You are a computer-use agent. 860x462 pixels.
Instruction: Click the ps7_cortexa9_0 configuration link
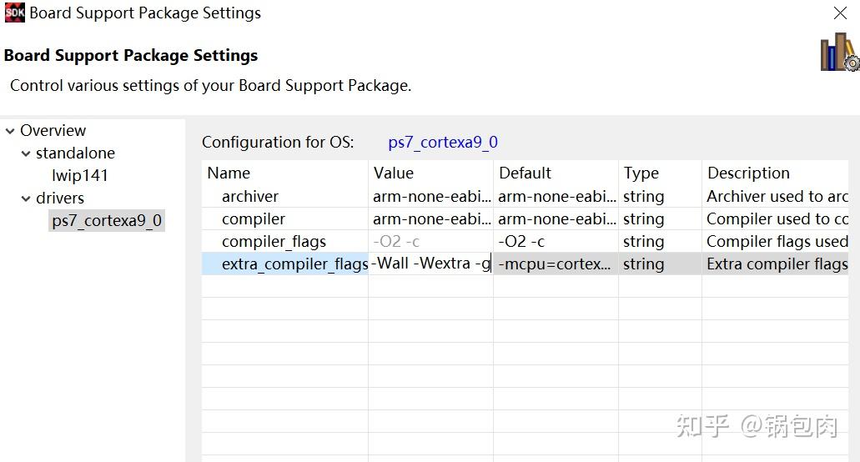coord(443,143)
